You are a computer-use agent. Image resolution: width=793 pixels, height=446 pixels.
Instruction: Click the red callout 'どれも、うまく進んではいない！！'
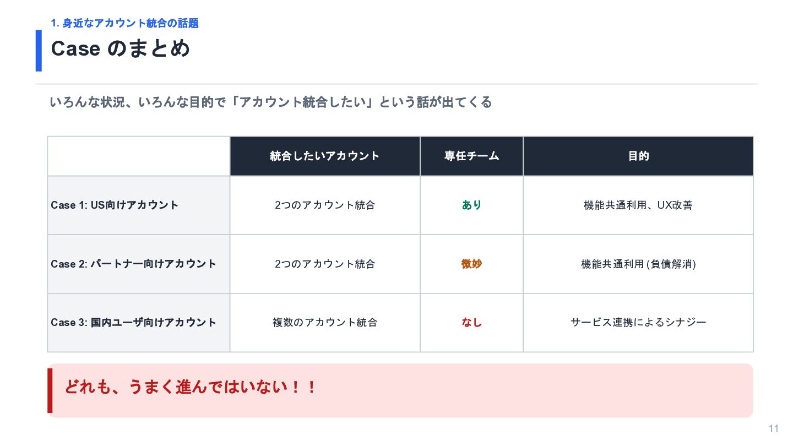(400, 390)
